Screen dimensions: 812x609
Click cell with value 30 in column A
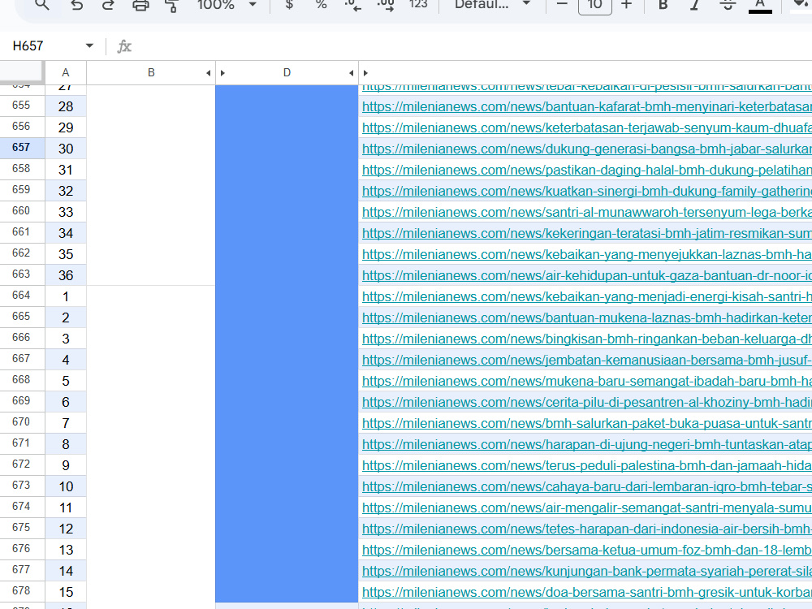click(x=66, y=149)
